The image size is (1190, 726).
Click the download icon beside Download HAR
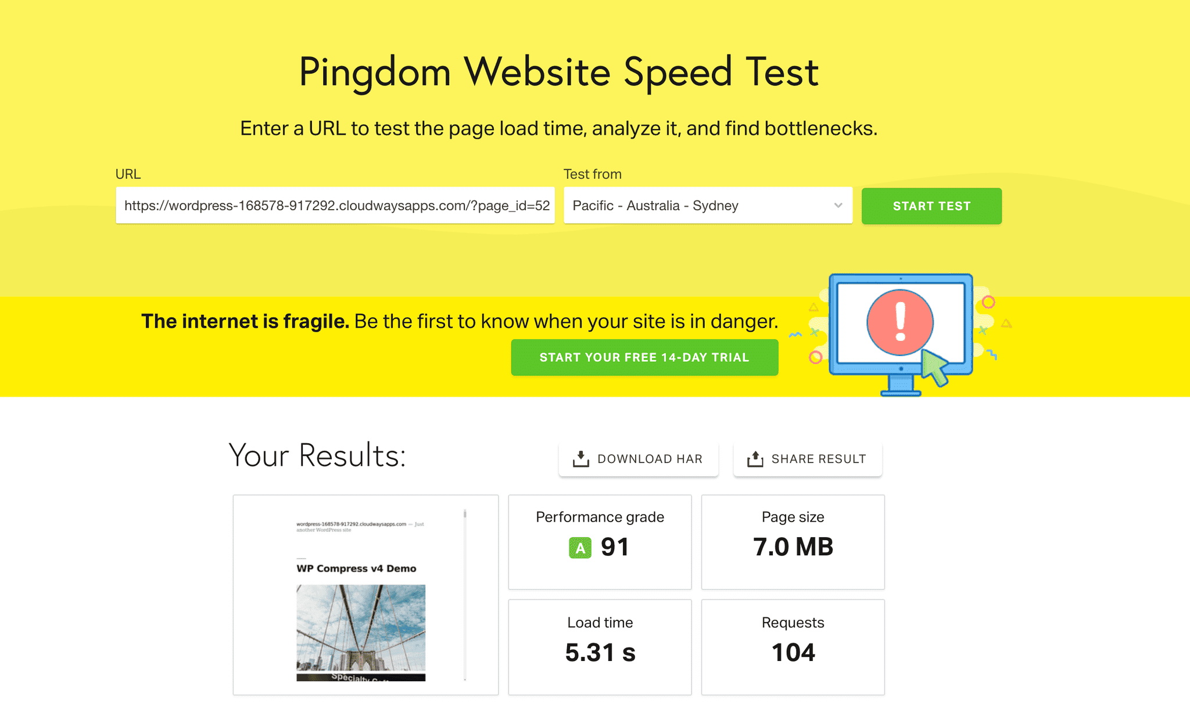pyautogui.click(x=580, y=459)
